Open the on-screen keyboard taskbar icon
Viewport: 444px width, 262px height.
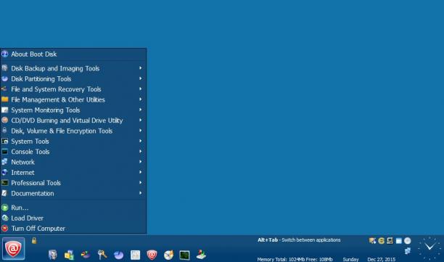coord(136,255)
